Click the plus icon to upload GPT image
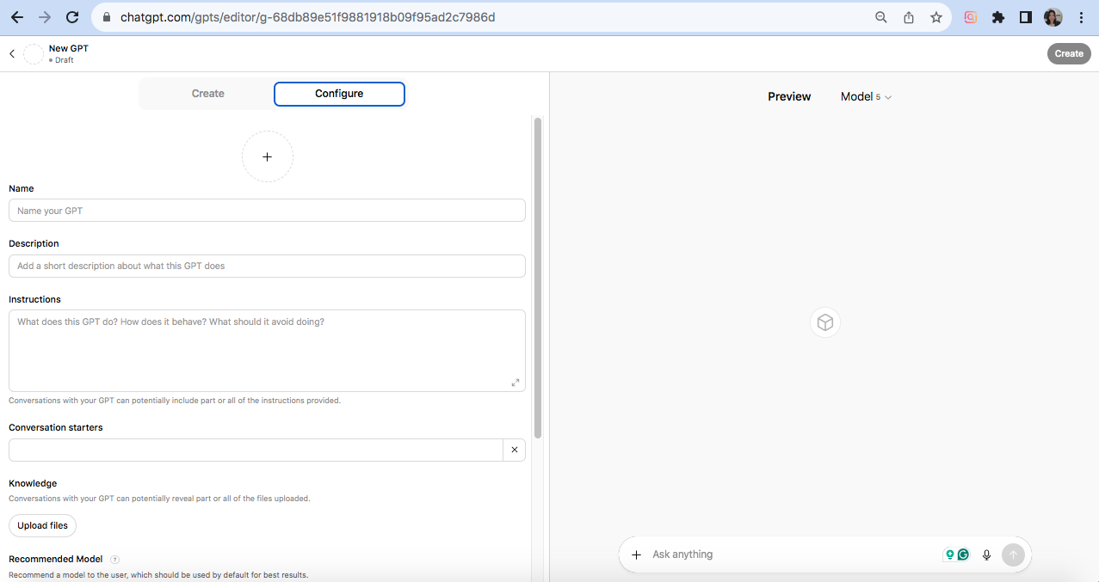Viewport: 1099px width, 582px height. (267, 156)
